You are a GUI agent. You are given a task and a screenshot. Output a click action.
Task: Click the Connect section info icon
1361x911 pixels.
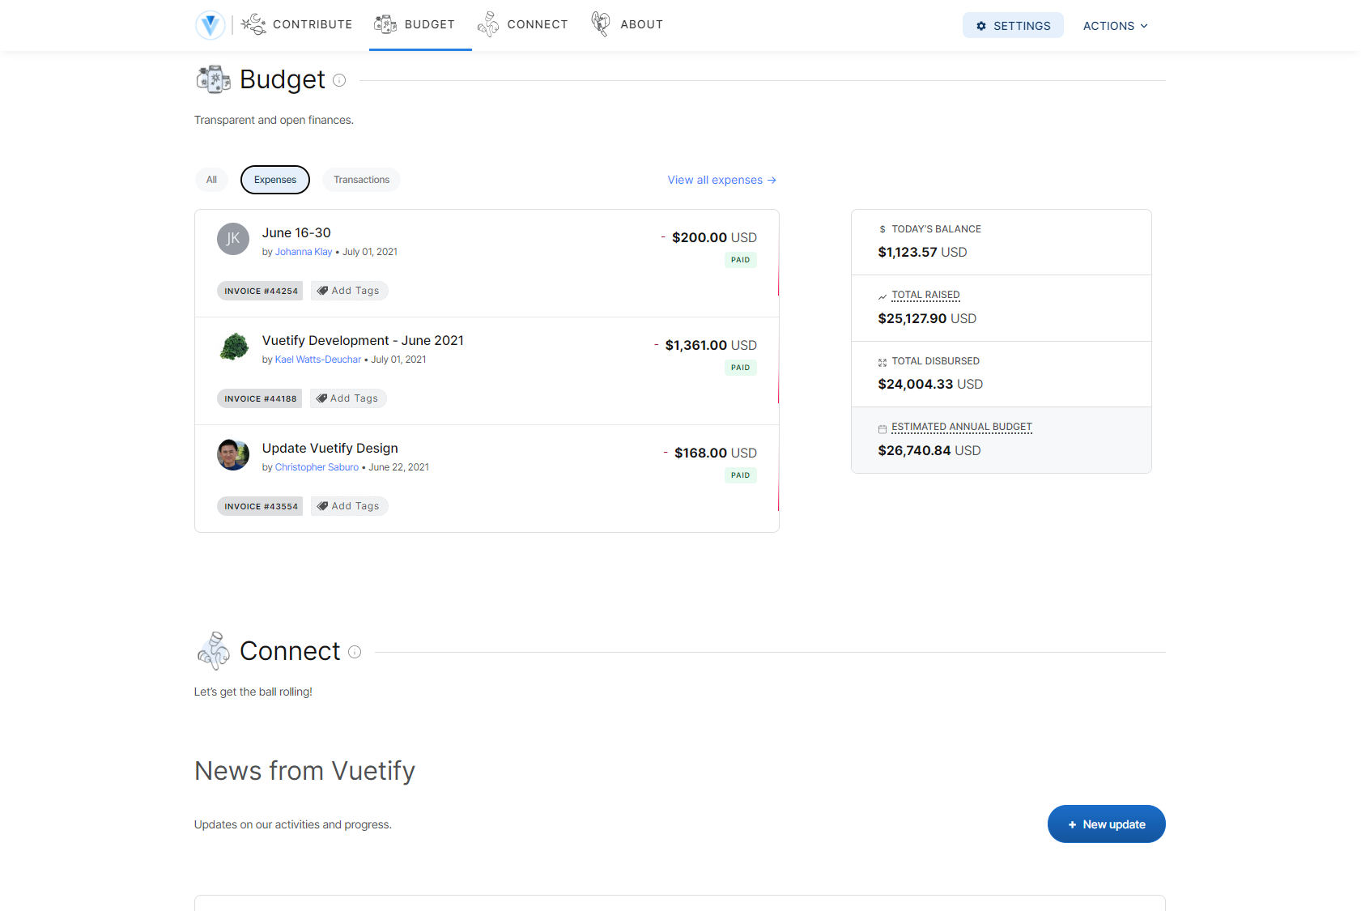click(x=355, y=652)
